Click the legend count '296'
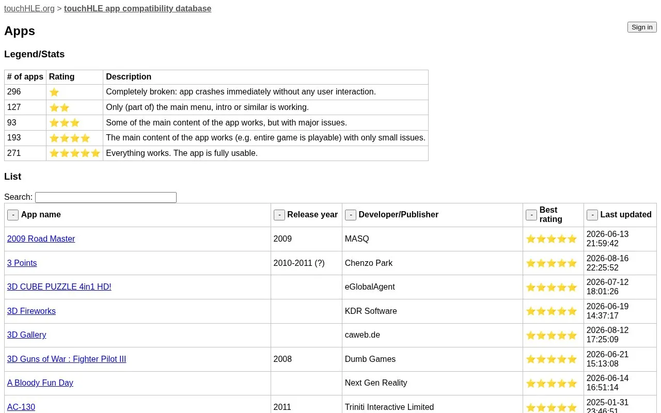The image size is (661, 413). tap(14, 92)
